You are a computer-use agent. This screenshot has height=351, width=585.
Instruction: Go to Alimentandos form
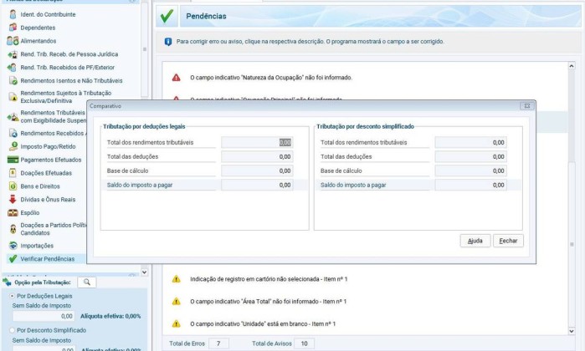(38, 40)
